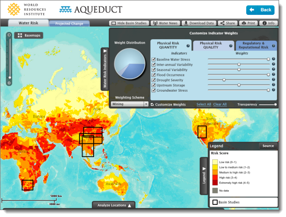This screenshot has height=217, width=286.
Task: Click Clear All indicators link
Action: click(x=220, y=104)
